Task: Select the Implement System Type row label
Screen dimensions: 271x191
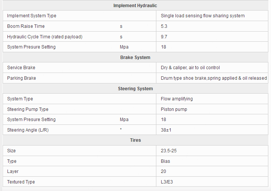Action: (32, 16)
